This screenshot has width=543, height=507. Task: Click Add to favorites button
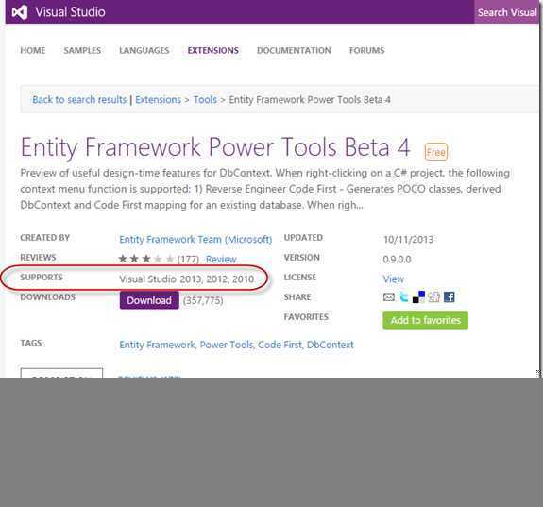point(426,320)
